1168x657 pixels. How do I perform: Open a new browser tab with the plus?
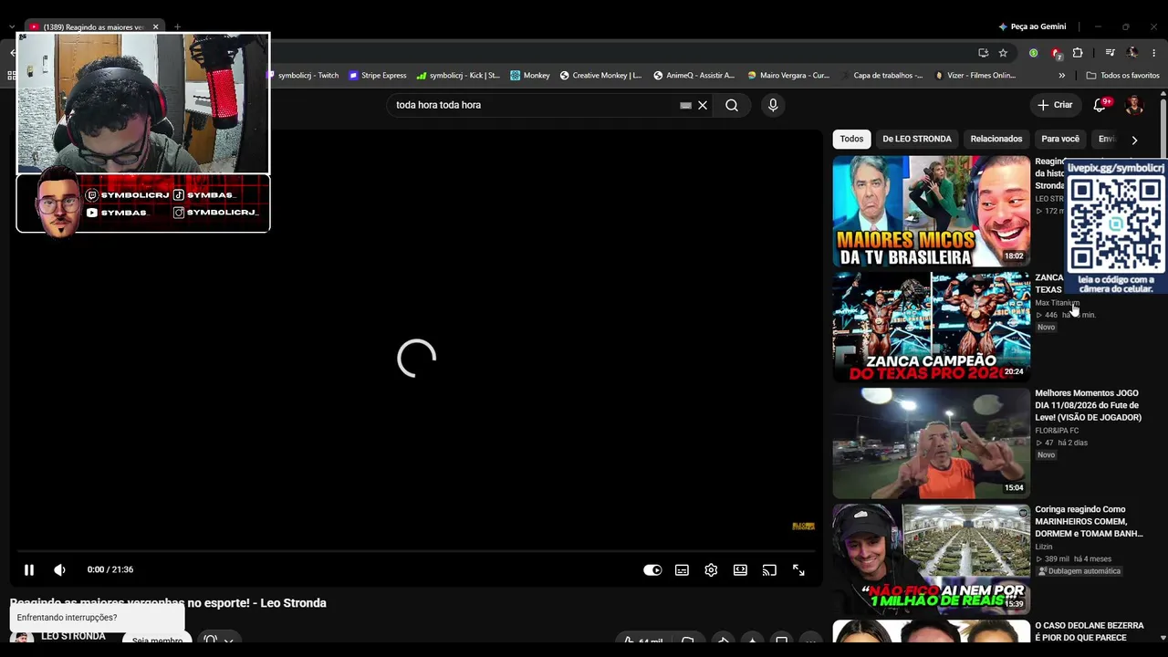coord(177,26)
